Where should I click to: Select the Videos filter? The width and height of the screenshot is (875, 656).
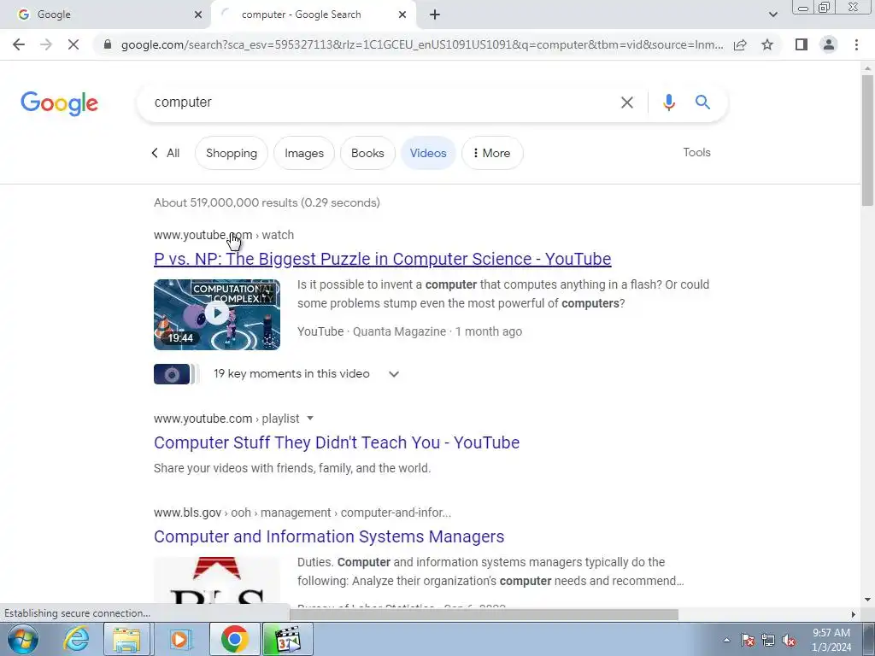(x=428, y=153)
